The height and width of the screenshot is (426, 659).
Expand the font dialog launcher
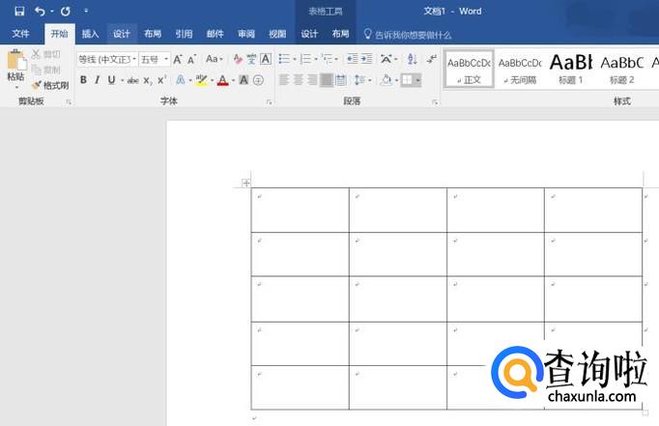270,101
